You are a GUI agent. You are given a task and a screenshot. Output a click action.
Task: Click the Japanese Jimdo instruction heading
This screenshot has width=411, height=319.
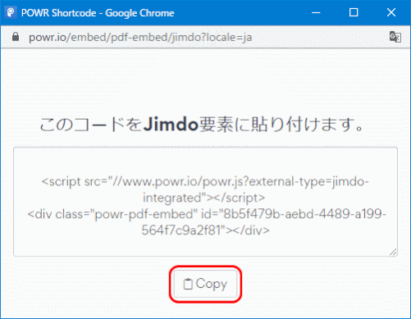[x=202, y=125]
